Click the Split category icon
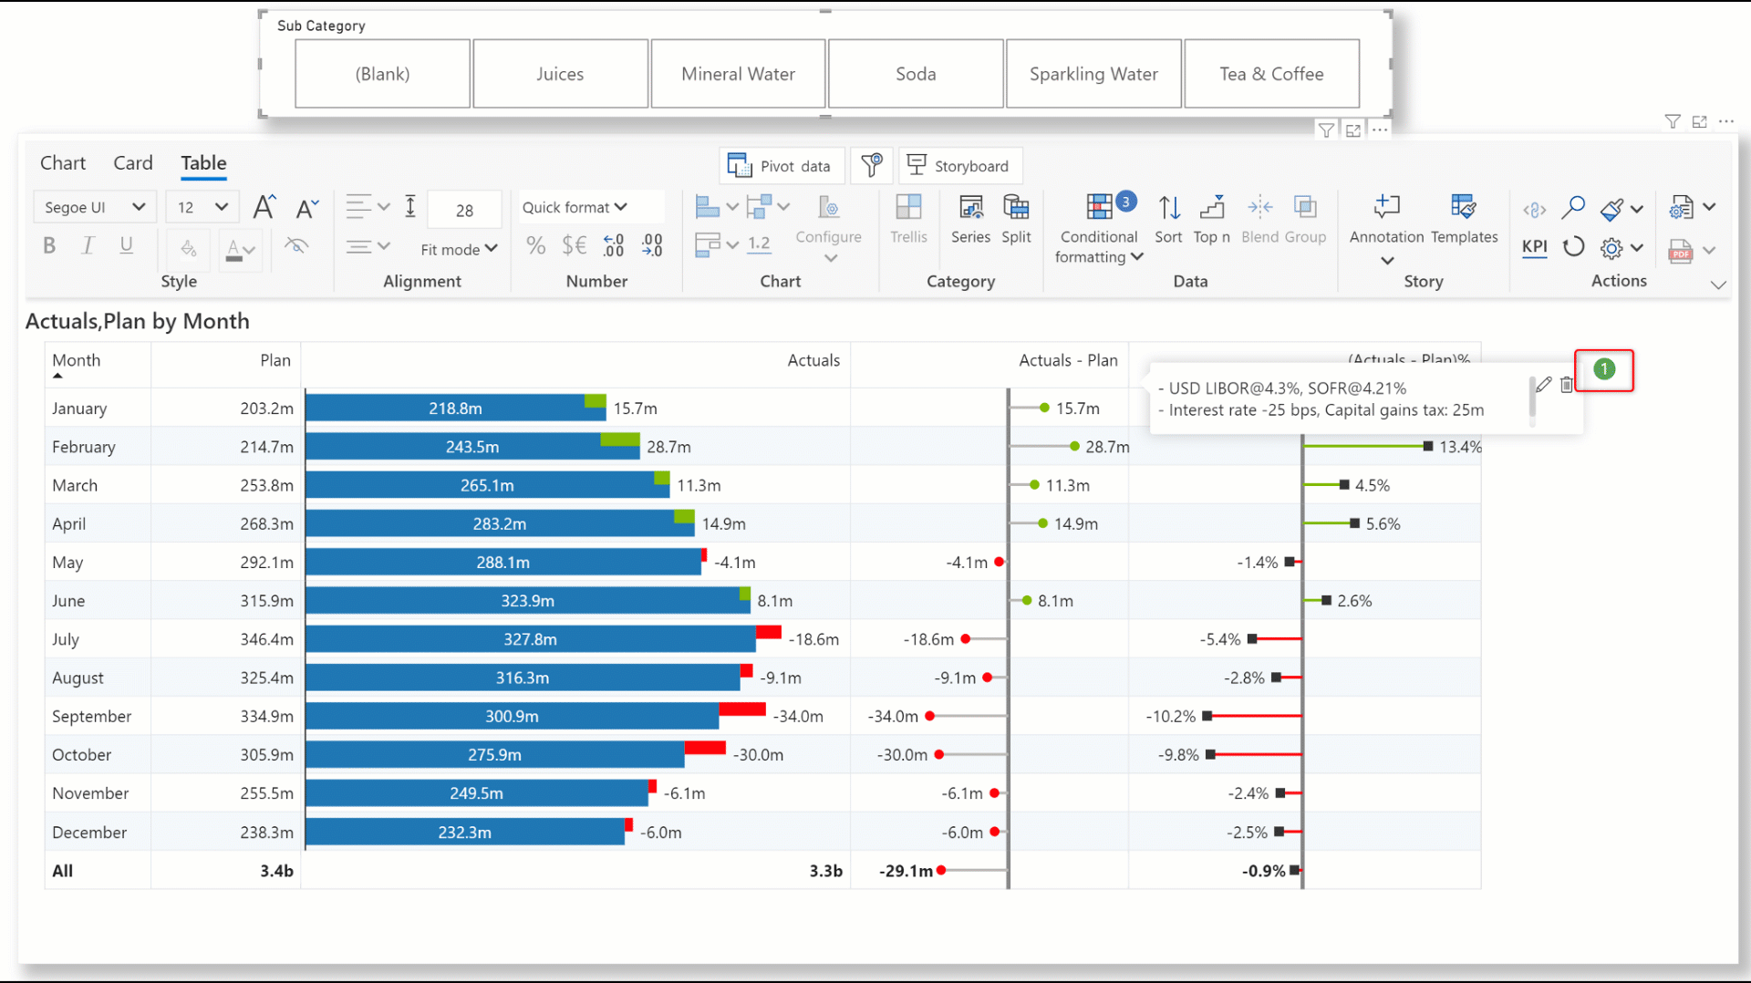 pos(1016,218)
